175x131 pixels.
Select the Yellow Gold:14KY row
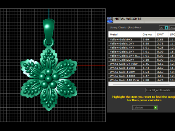(x=142, y=48)
